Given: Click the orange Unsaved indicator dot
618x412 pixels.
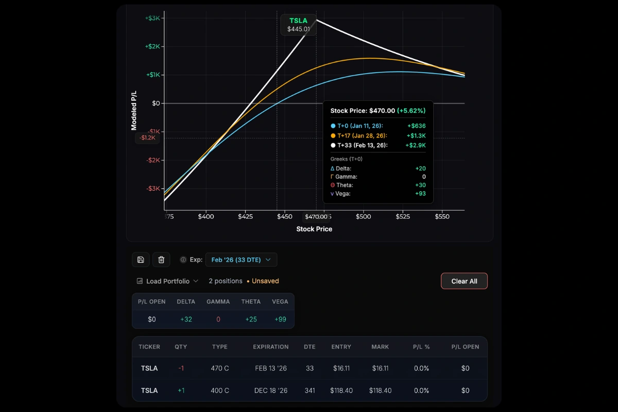Looking at the screenshot, I should tap(248, 281).
